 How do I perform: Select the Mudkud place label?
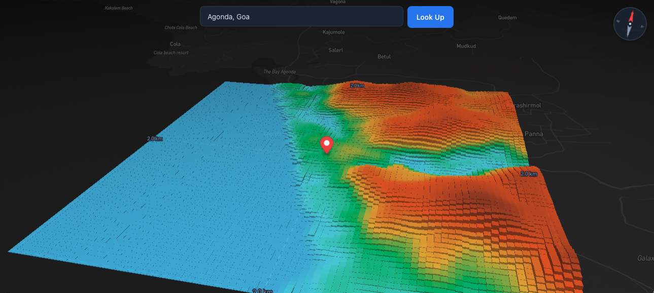point(466,46)
